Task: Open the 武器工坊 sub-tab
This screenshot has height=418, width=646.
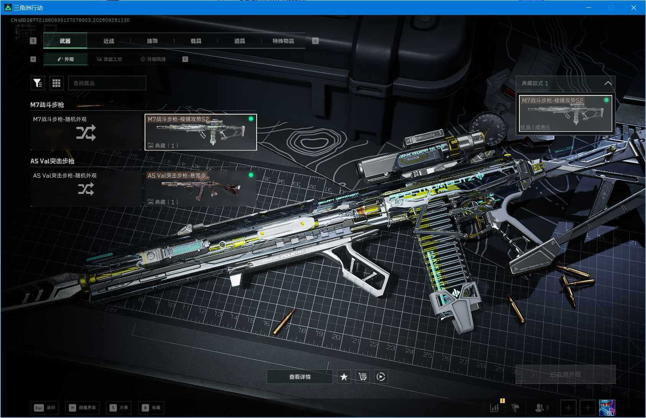Action: tap(109, 59)
